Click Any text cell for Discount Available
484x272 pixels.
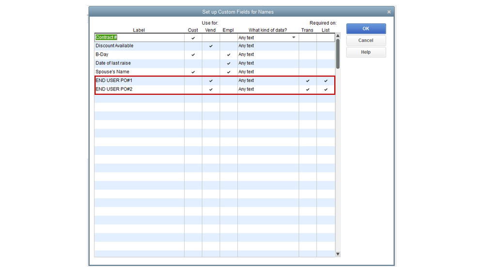click(x=268, y=45)
